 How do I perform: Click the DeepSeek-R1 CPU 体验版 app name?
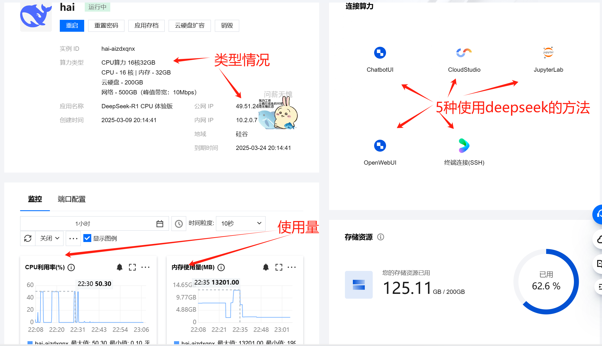[x=137, y=106]
